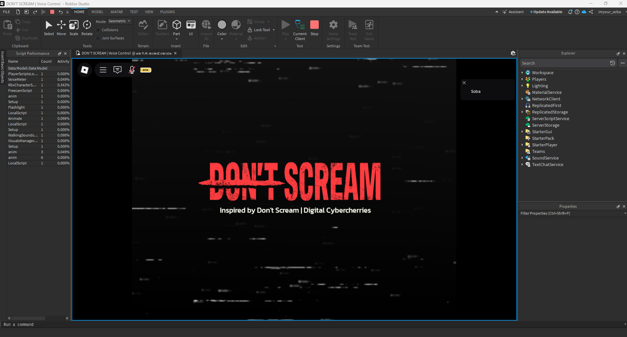This screenshot has width=627, height=337.
Task: Click the undo arrow in quick access
Action: pos(61,12)
